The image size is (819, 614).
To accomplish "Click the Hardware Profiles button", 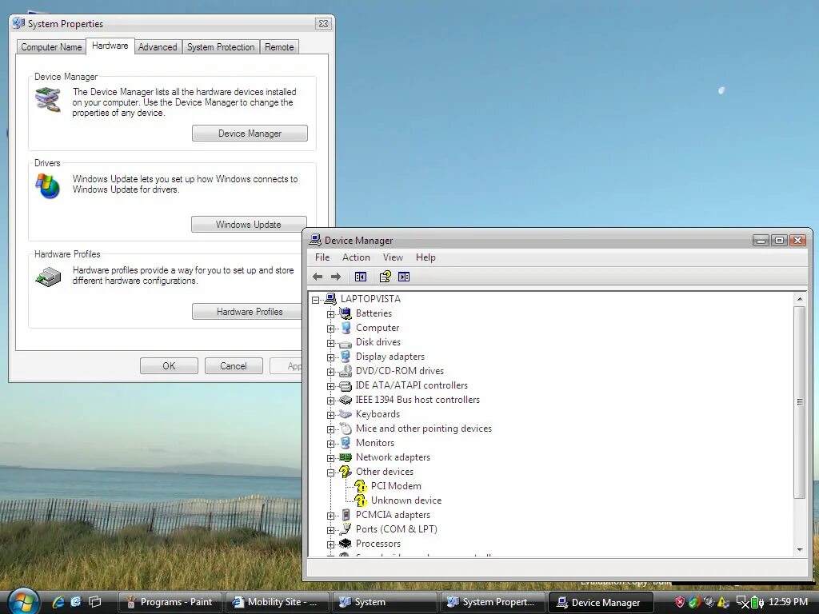I will tap(247, 312).
